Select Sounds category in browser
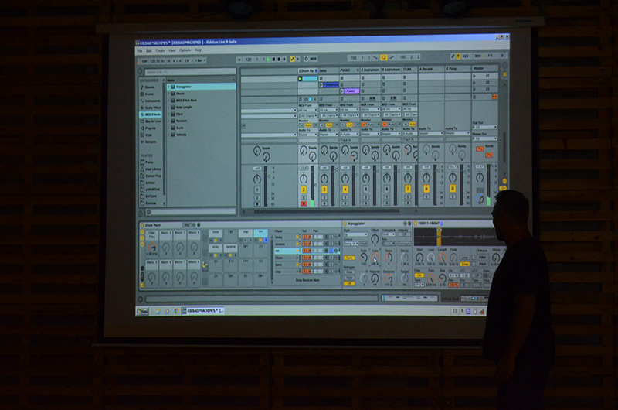The height and width of the screenshot is (410, 618). pos(149,87)
